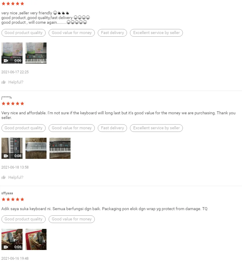Viewport: 242px width, 262px height.
Task: Click five-star rating of sffyaaa's review
Action: click(13, 199)
